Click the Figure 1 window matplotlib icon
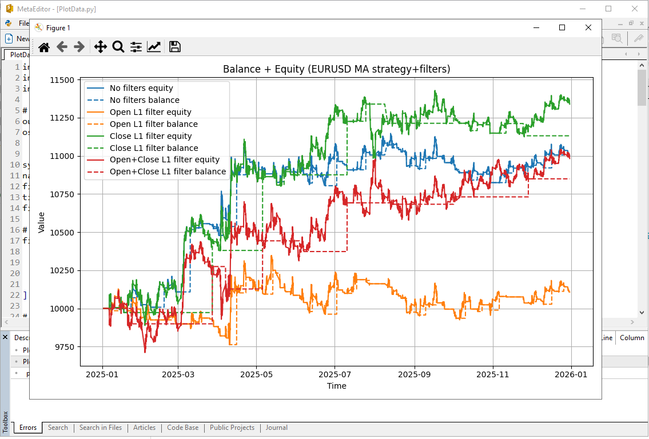The height and width of the screenshot is (439, 649). (38, 27)
